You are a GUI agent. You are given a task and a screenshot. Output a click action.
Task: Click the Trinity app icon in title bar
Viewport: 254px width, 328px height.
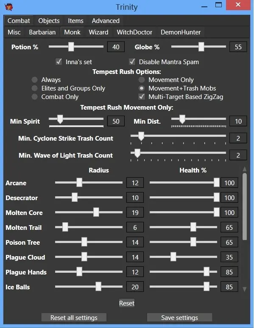9,7
